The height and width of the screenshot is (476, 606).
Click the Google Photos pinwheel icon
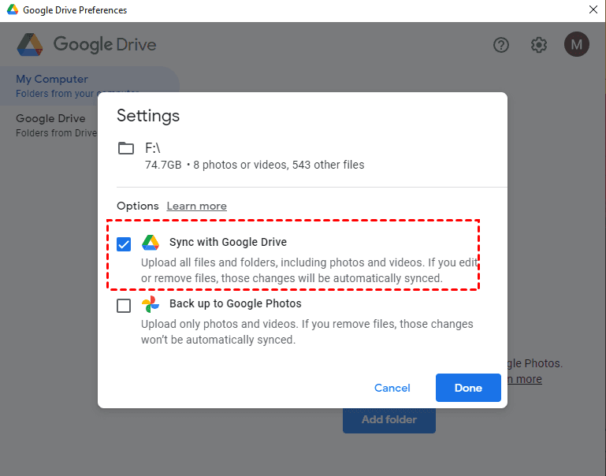tap(151, 304)
